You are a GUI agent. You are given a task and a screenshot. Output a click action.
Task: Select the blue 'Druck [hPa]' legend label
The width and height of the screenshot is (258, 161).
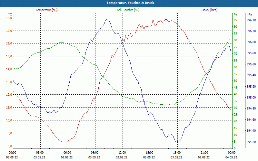pos(209,10)
